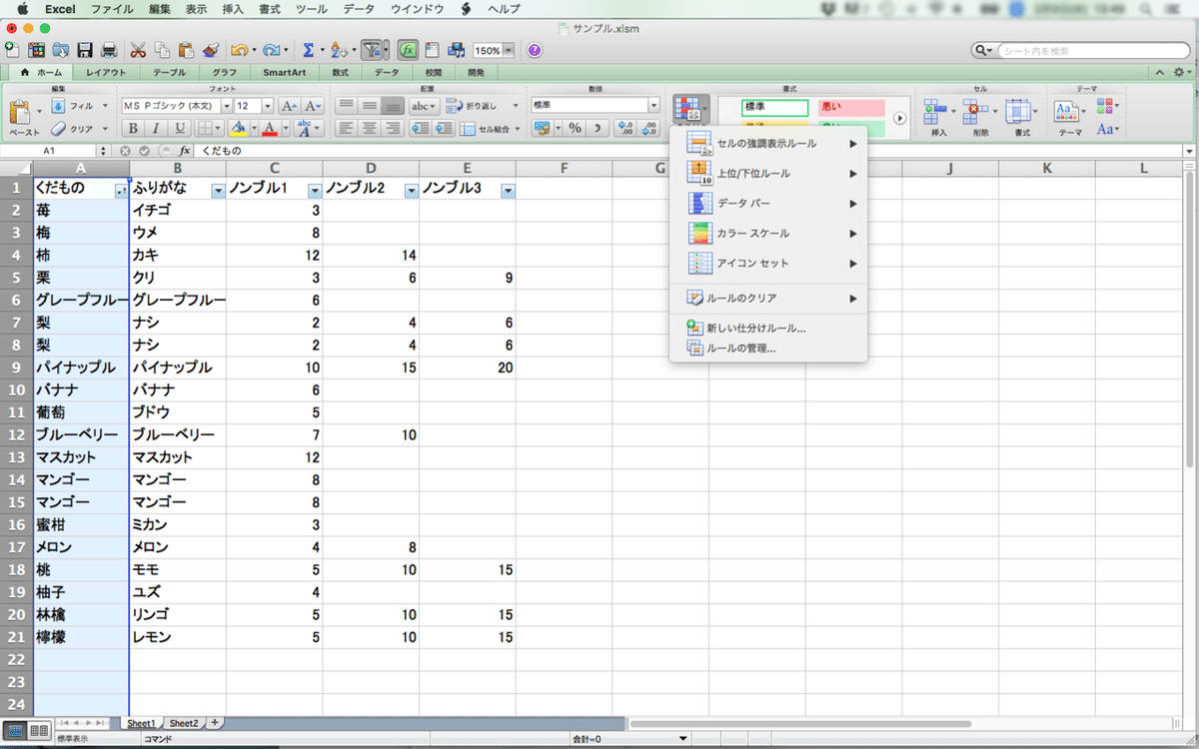Apply percent style format

(x=575, y=128)
